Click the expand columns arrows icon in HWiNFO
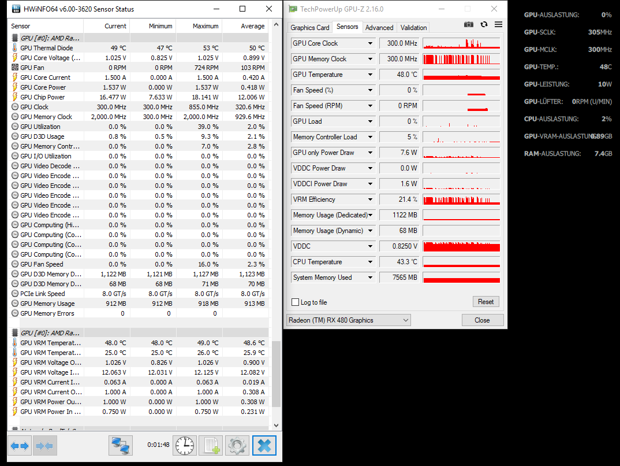 tap(20, 446)
